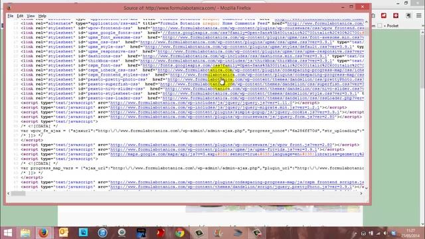Open the upme-responsive.css stylesheet link

tap(261, 52)
